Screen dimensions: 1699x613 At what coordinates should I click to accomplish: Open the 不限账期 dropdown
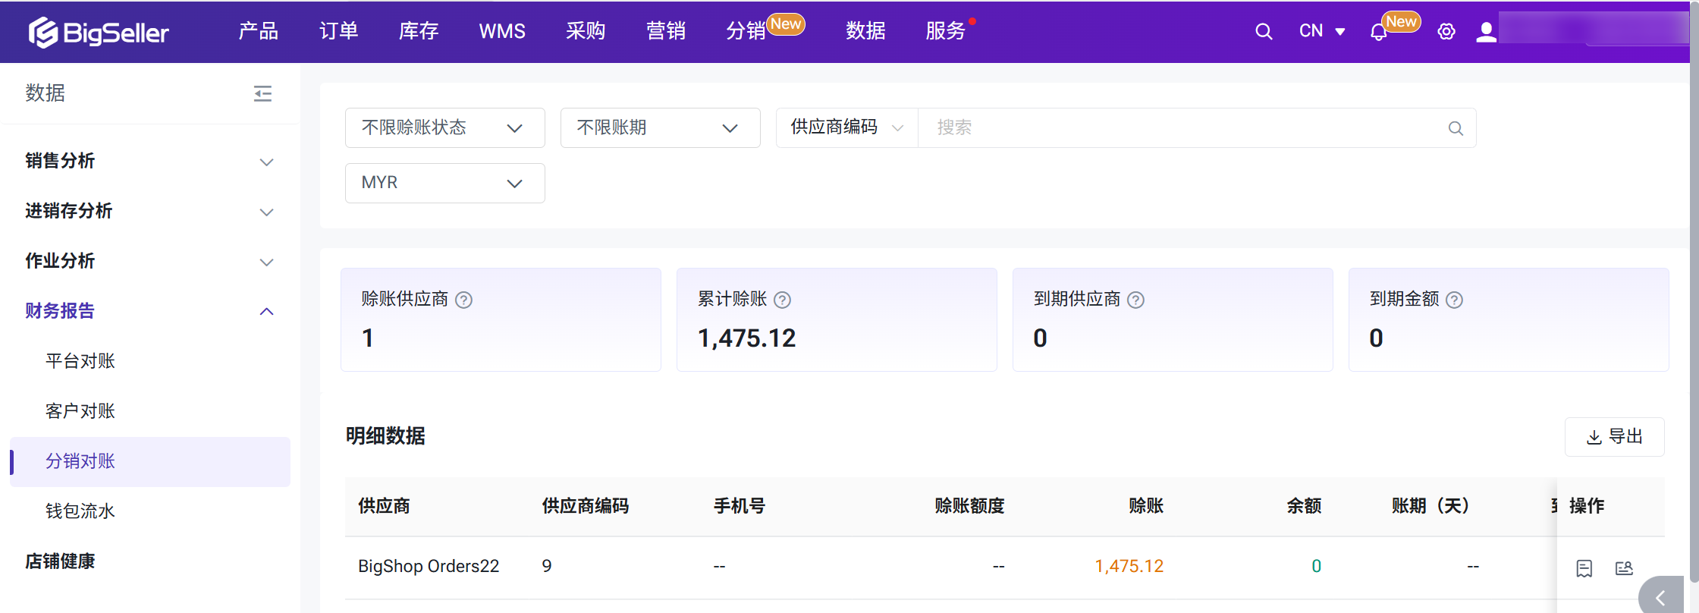[x=660, y=127]
